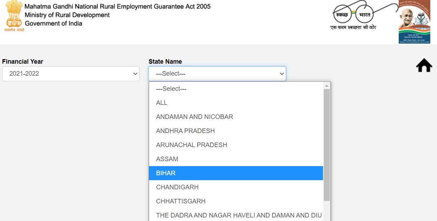The width and height of the screenshot is (437, 221).
Task: Click the dropdown list scrollbar thumb
Action: tap(327, 144)
